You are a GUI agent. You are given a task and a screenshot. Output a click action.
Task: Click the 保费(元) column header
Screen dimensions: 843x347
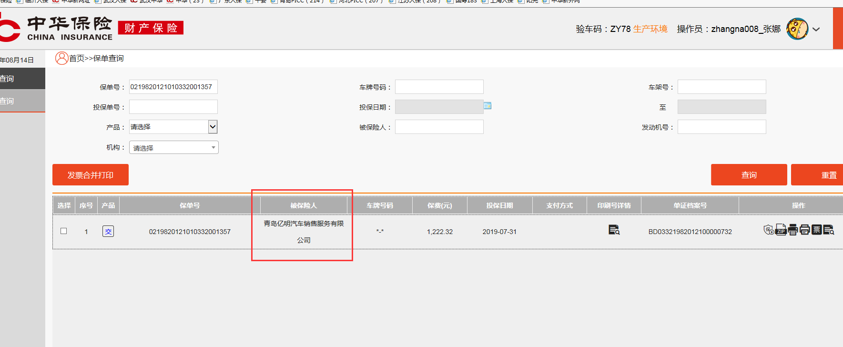point(440,205)
